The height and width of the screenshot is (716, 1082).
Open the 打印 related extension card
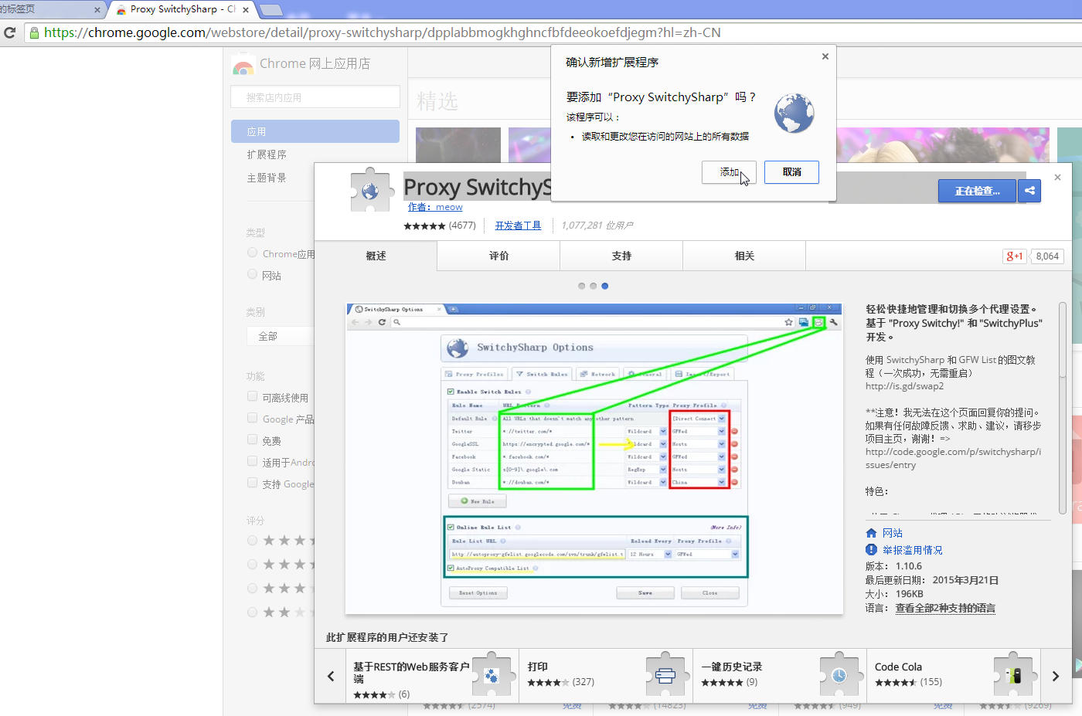tap(606, 676)
